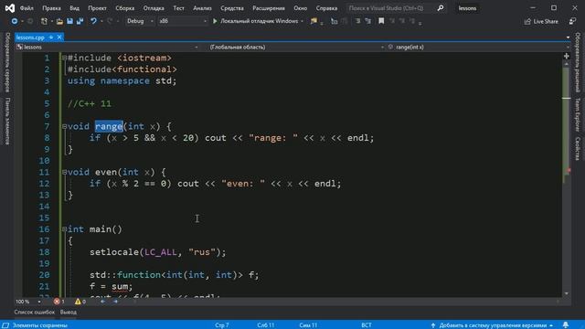This screenshot has height=329, width=585.
Task: Click the Undo arrow icon
Action: (93, 21)
